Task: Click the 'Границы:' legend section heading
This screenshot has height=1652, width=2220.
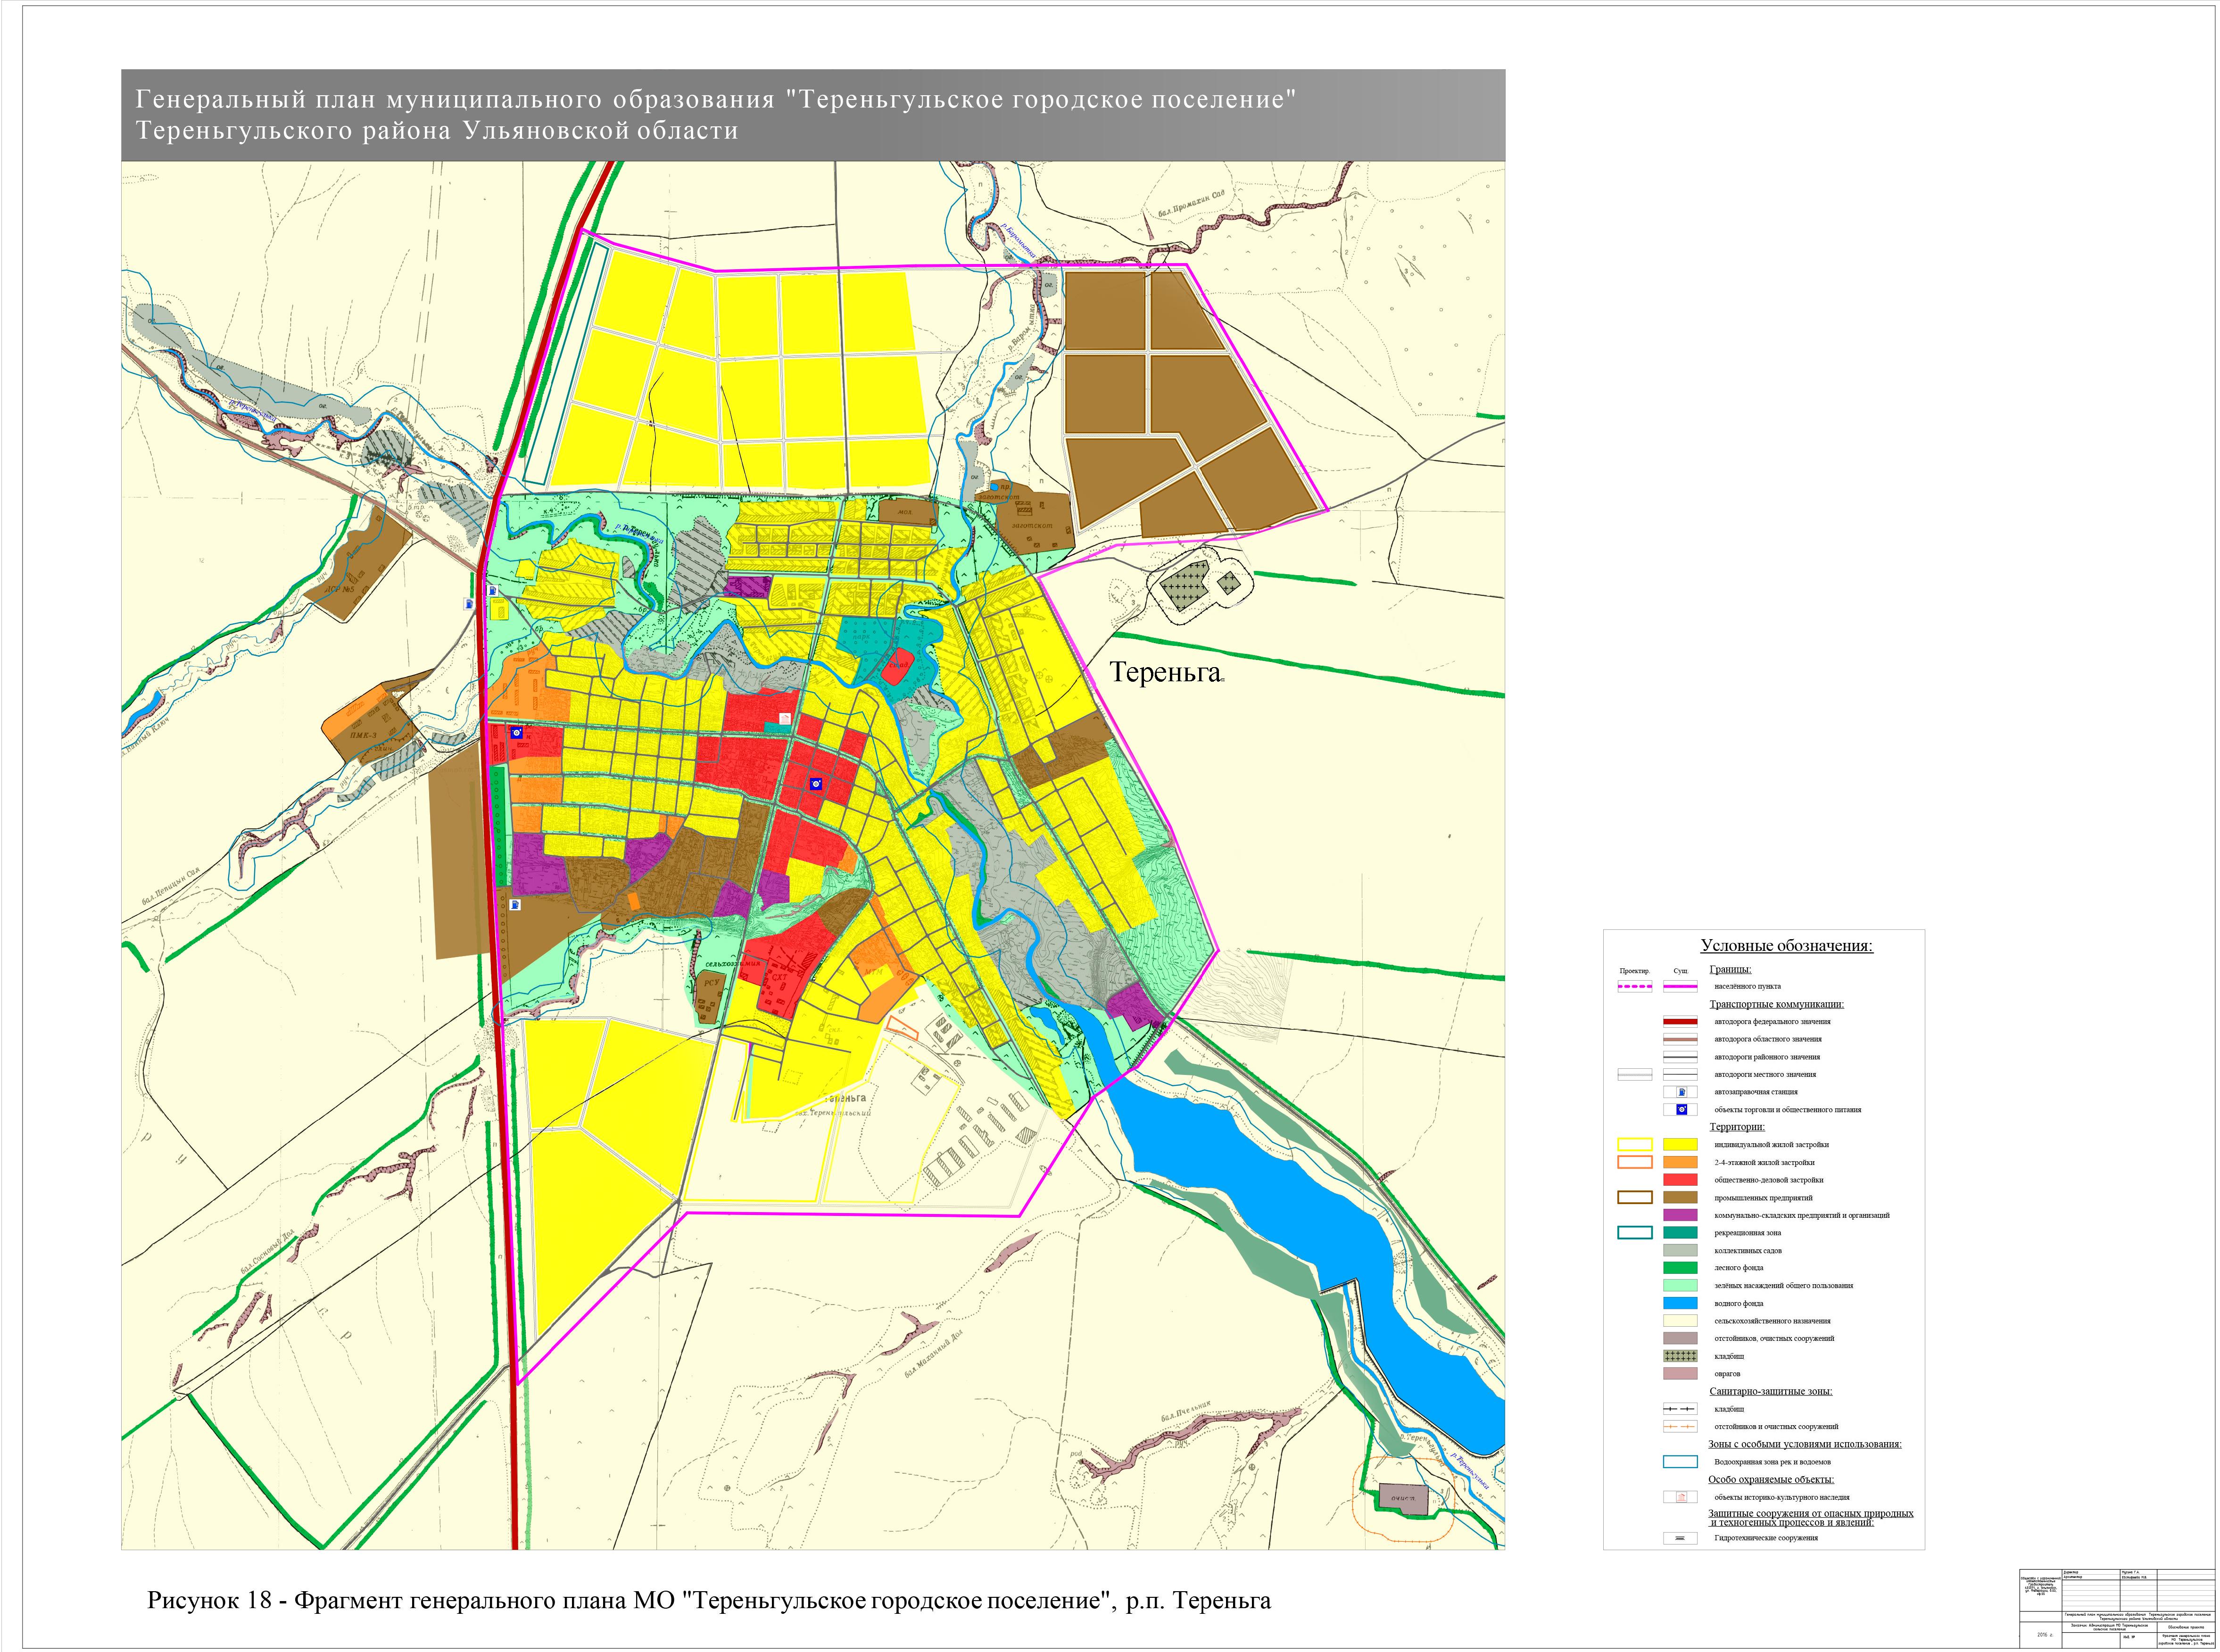Action: point(1730,969)
